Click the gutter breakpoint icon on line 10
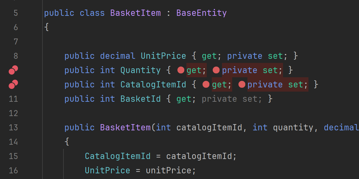 (13, 84)
